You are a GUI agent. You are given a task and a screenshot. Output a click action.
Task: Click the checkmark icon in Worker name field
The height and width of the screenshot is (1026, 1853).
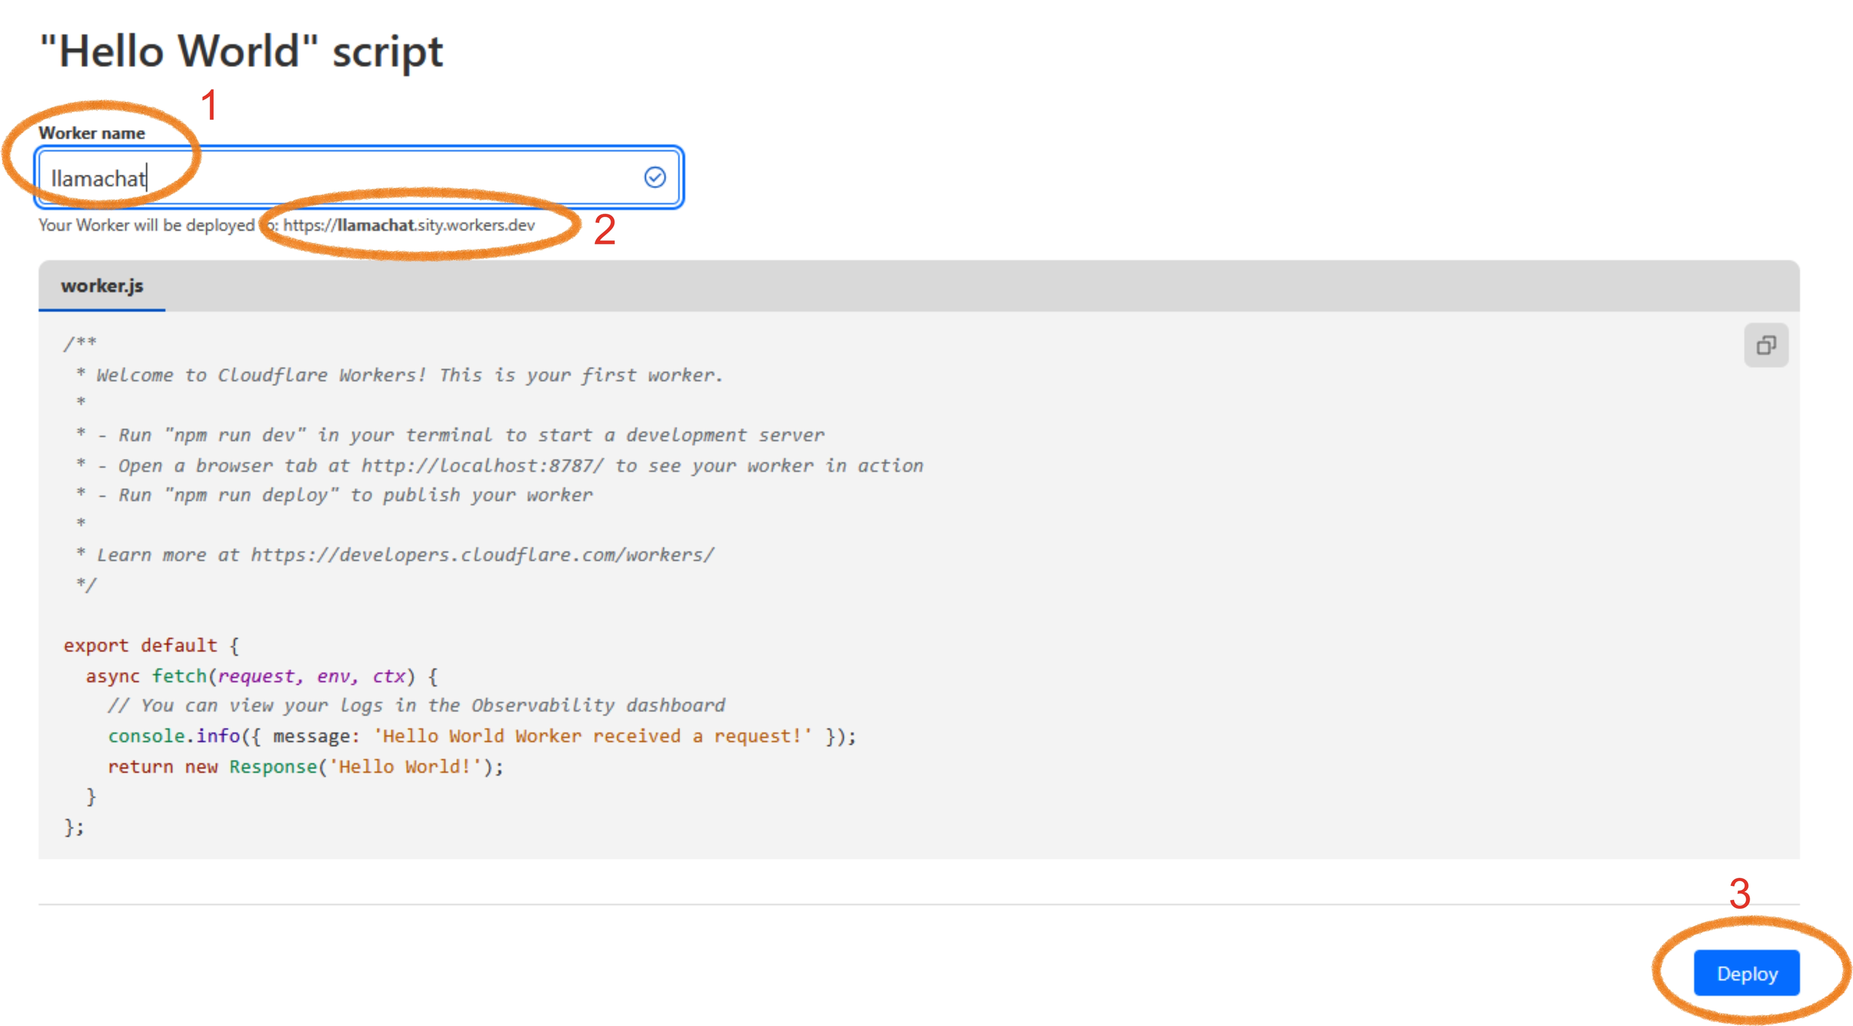click(x=655, y=178)
